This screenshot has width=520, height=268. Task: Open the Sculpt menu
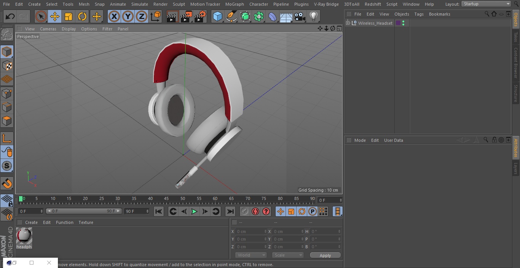[x=179, y=4]
